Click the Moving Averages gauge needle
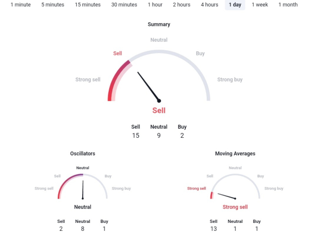The height and width of the screenshot is (242, 318). (225, 195)
